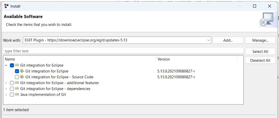Select the 'Git integration for Eclipse - dependencies' row text
279x118 pixels.
[x=55, y=89]
